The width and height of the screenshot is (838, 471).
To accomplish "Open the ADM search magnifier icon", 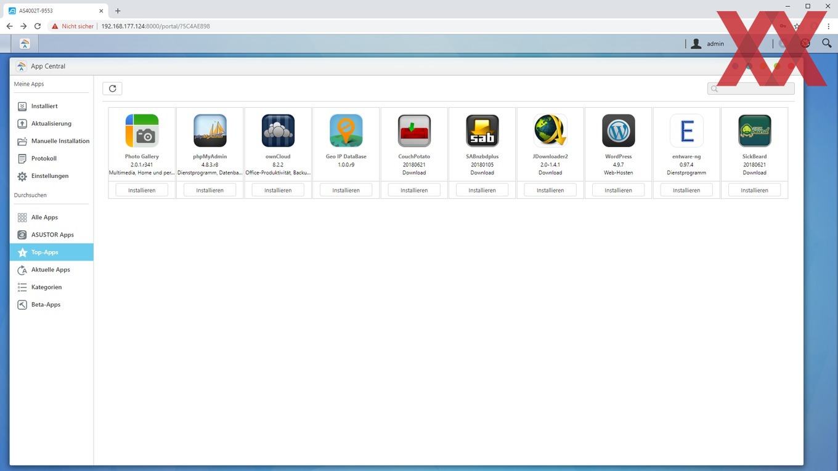I will point(827,43).
